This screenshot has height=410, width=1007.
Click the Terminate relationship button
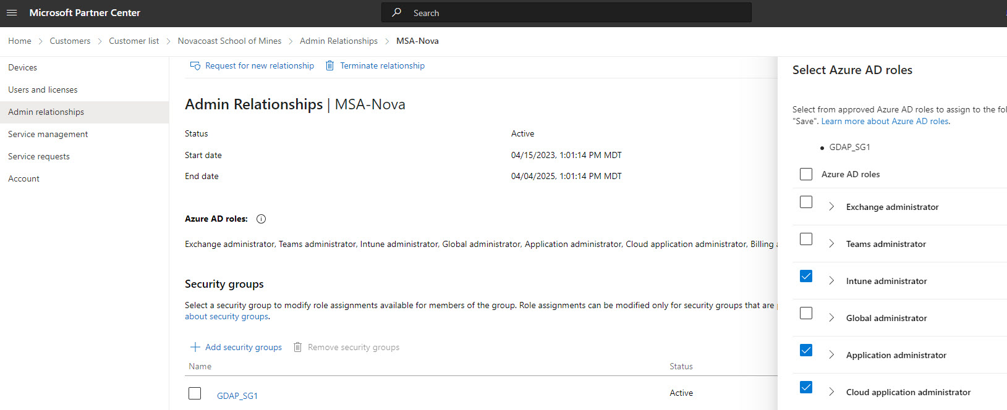point(375,66)
